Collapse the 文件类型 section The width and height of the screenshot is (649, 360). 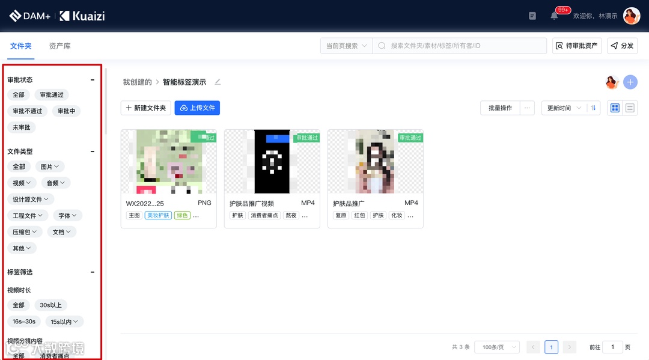pos(93,151)
